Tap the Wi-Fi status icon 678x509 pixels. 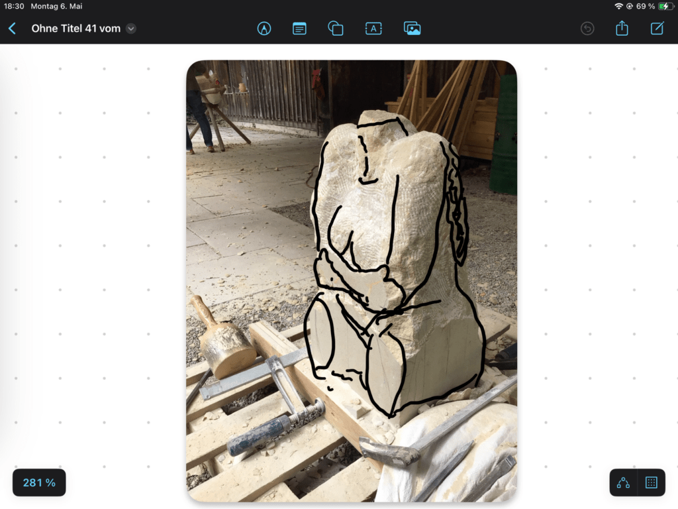point(618,6)
